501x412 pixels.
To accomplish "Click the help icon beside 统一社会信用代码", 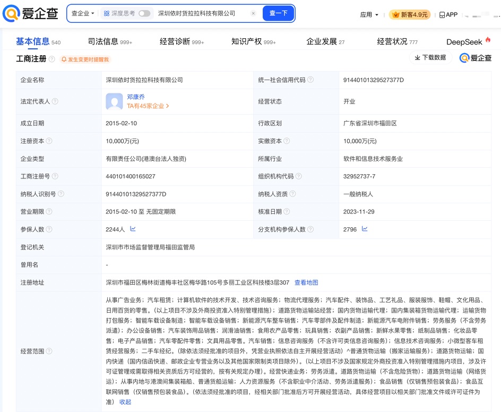I will click(310, 80).
